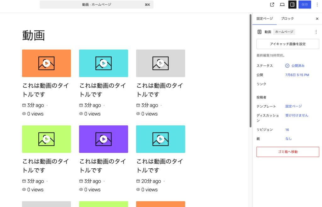Click title under the first-row gray thumbnail
The width and height of the screenshot is (322, 207).
159,90
